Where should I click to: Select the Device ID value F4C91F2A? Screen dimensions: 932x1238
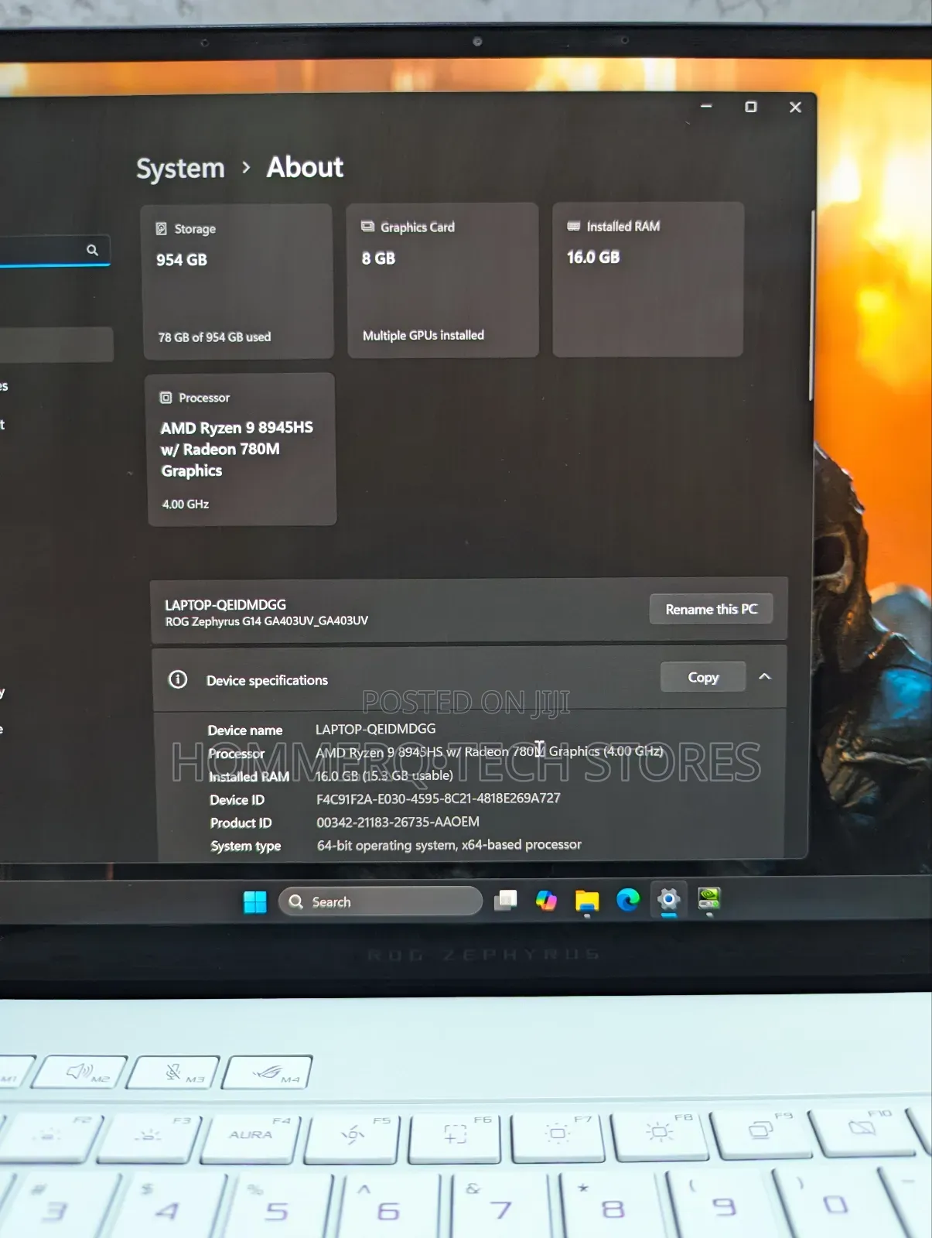(438, 798)
